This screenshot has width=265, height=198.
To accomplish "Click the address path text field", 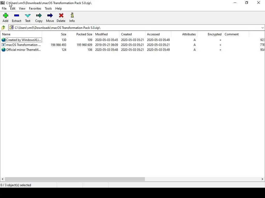I will click(137, 28).
